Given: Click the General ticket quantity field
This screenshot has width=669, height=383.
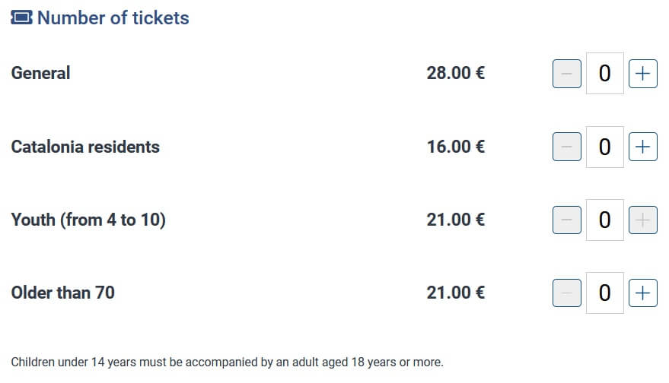Looking at the screenshot, I should (x=605, y=74).
